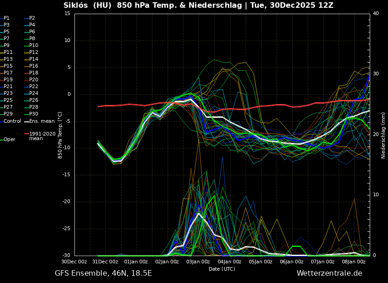
Task: Click the 30Dec 00z date tick
Action: click(x=74, y=262)
